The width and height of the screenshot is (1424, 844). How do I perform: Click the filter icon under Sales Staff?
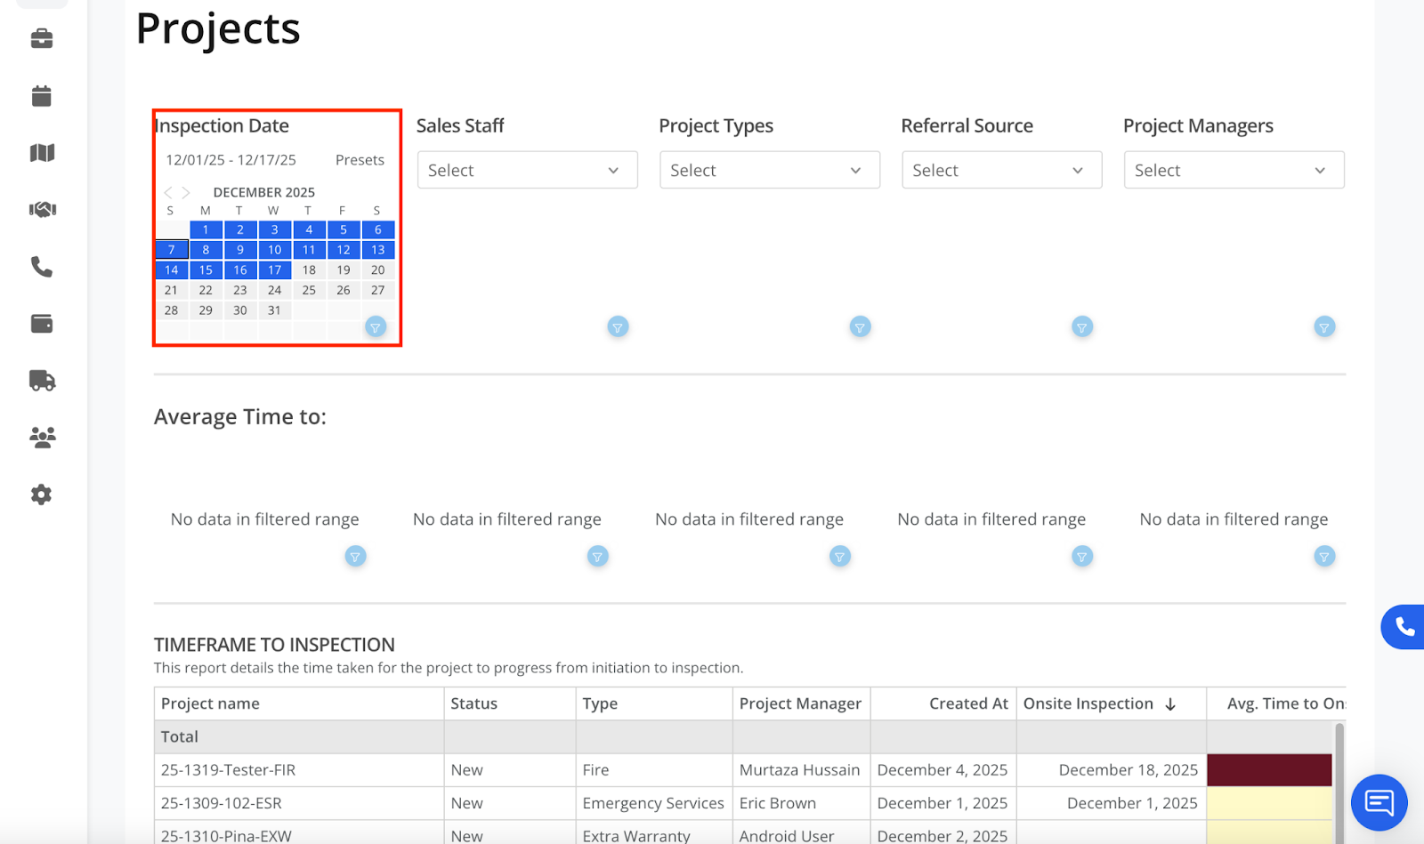(618, 327)
